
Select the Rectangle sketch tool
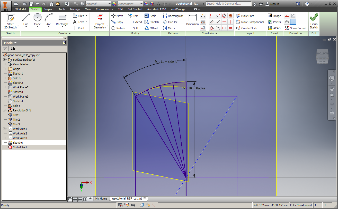click(x=62, y=20)
